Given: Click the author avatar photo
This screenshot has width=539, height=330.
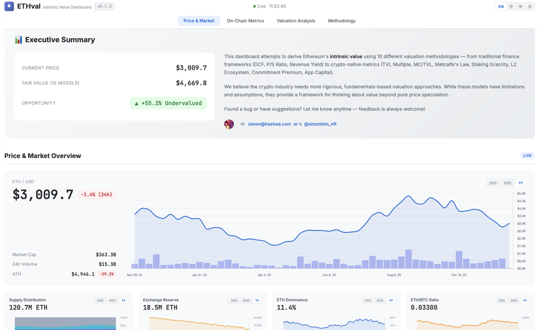Looking at the screenshot, I should (229, 124).
